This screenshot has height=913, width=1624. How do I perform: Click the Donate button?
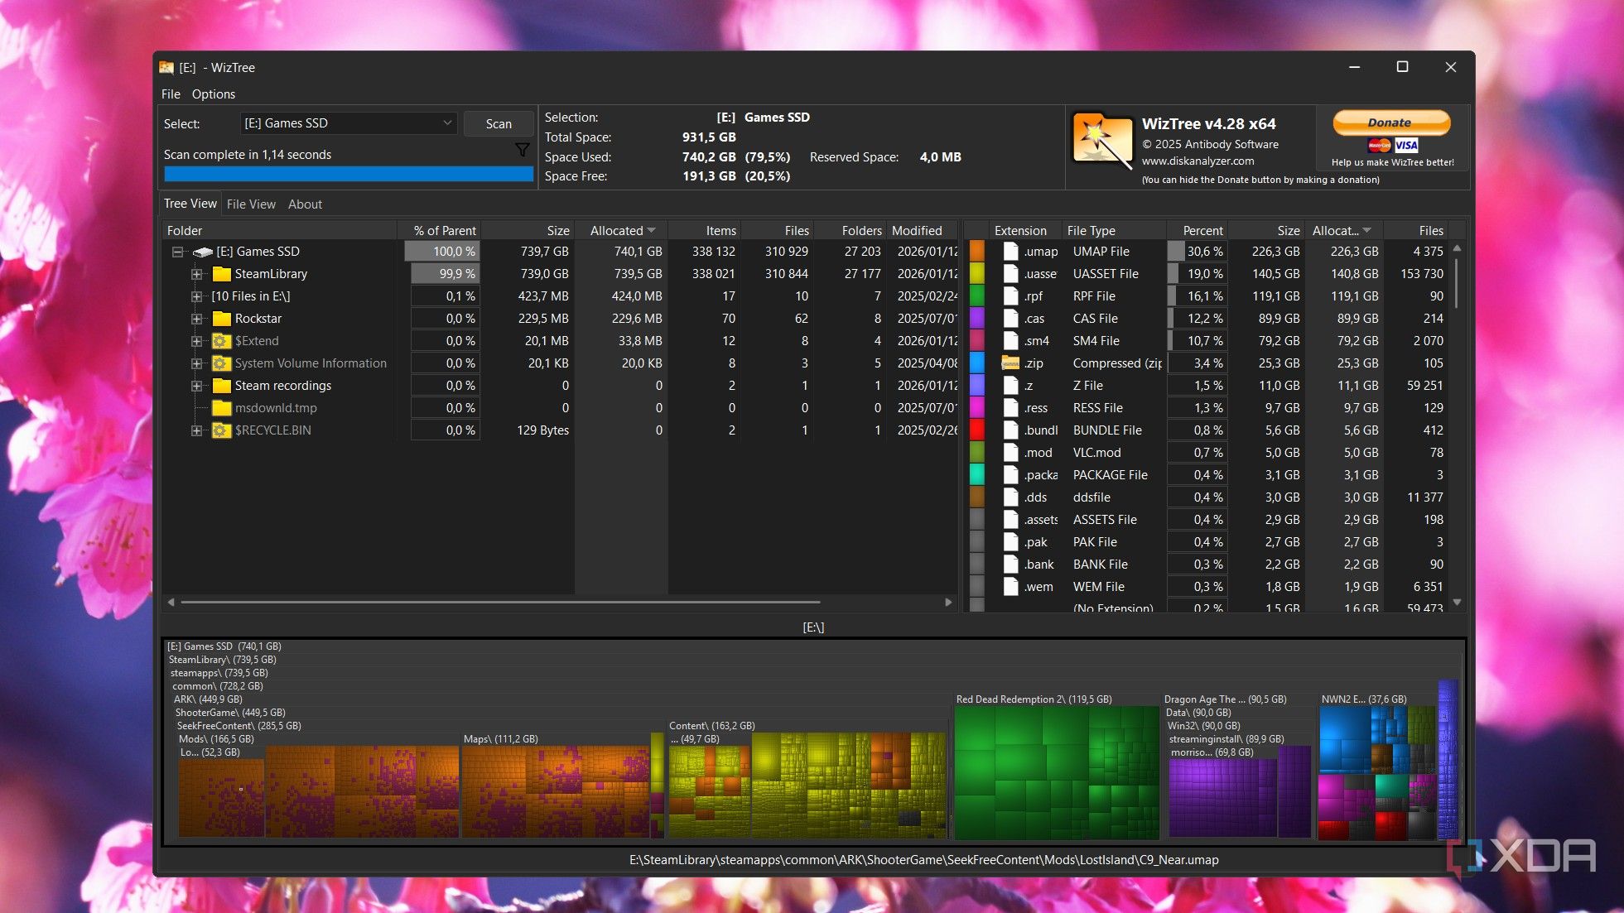[1391, 123]
